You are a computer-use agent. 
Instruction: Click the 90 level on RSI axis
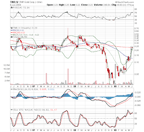136,9
